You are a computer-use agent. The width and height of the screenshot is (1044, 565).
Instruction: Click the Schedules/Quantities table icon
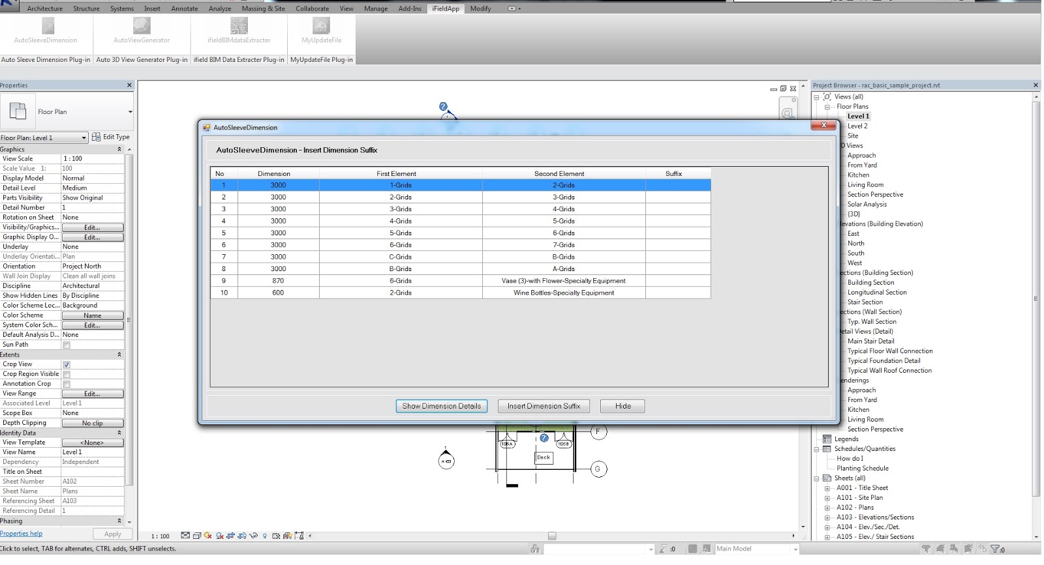827,448
